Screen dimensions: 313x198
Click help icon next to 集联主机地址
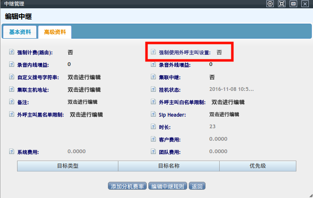tap(11, 90)
